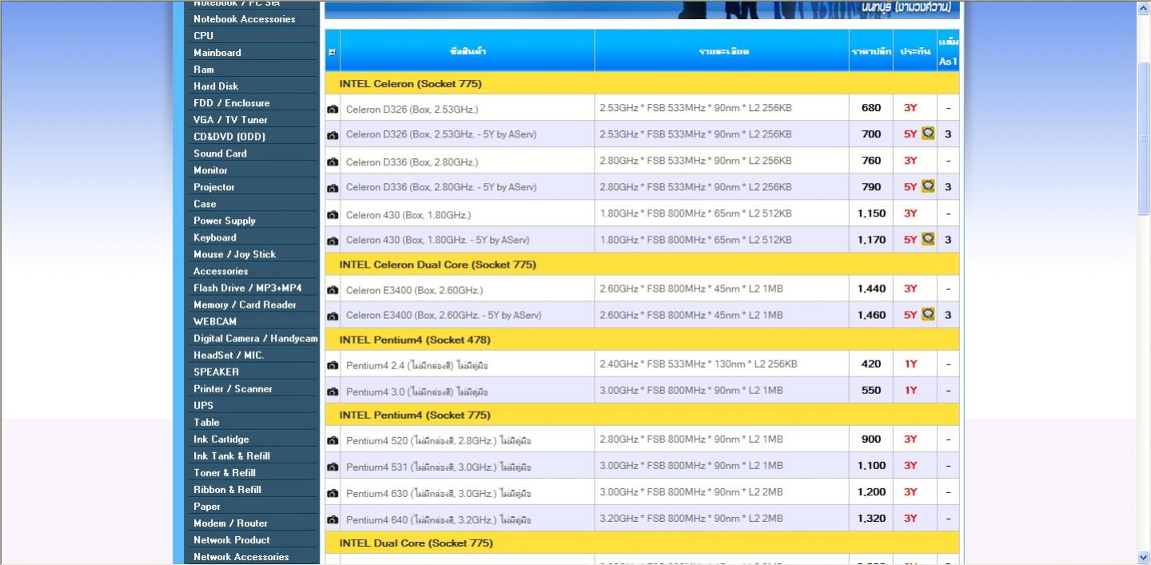Select the WEBCAM category
The width and height of the screenshot is (1151, 565).
(214, 321)
